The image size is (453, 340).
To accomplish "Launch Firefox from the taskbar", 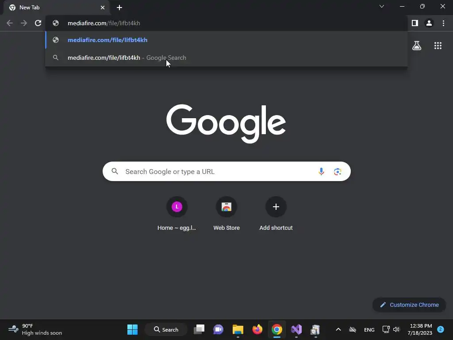I will tap(257, 329).
